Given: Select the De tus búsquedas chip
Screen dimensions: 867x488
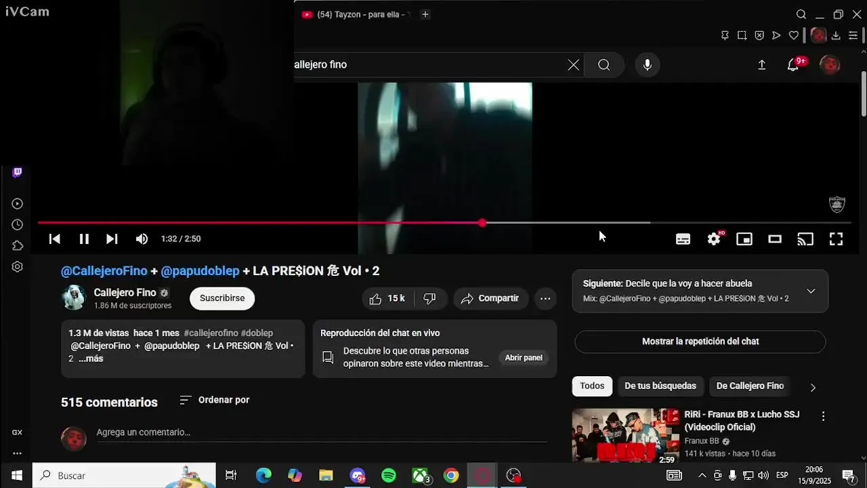Looking at the screenshot, I should point(660,386).
